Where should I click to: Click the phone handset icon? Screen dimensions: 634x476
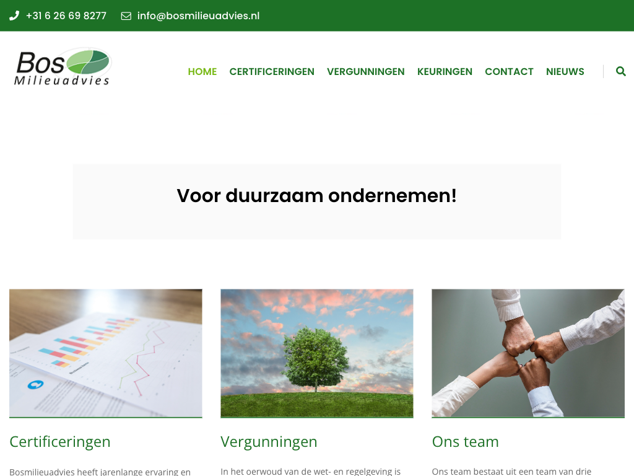tap(14, 15)
